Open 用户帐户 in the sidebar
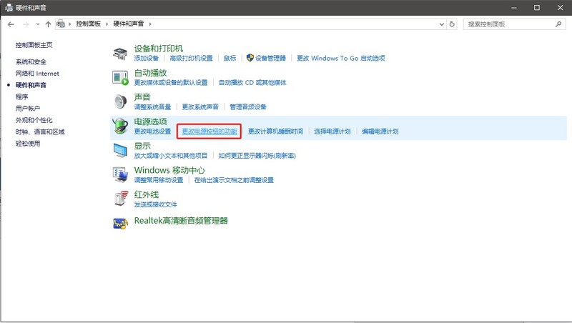The height and width of the screenshot is (323, 572). [x=28, y=109]
